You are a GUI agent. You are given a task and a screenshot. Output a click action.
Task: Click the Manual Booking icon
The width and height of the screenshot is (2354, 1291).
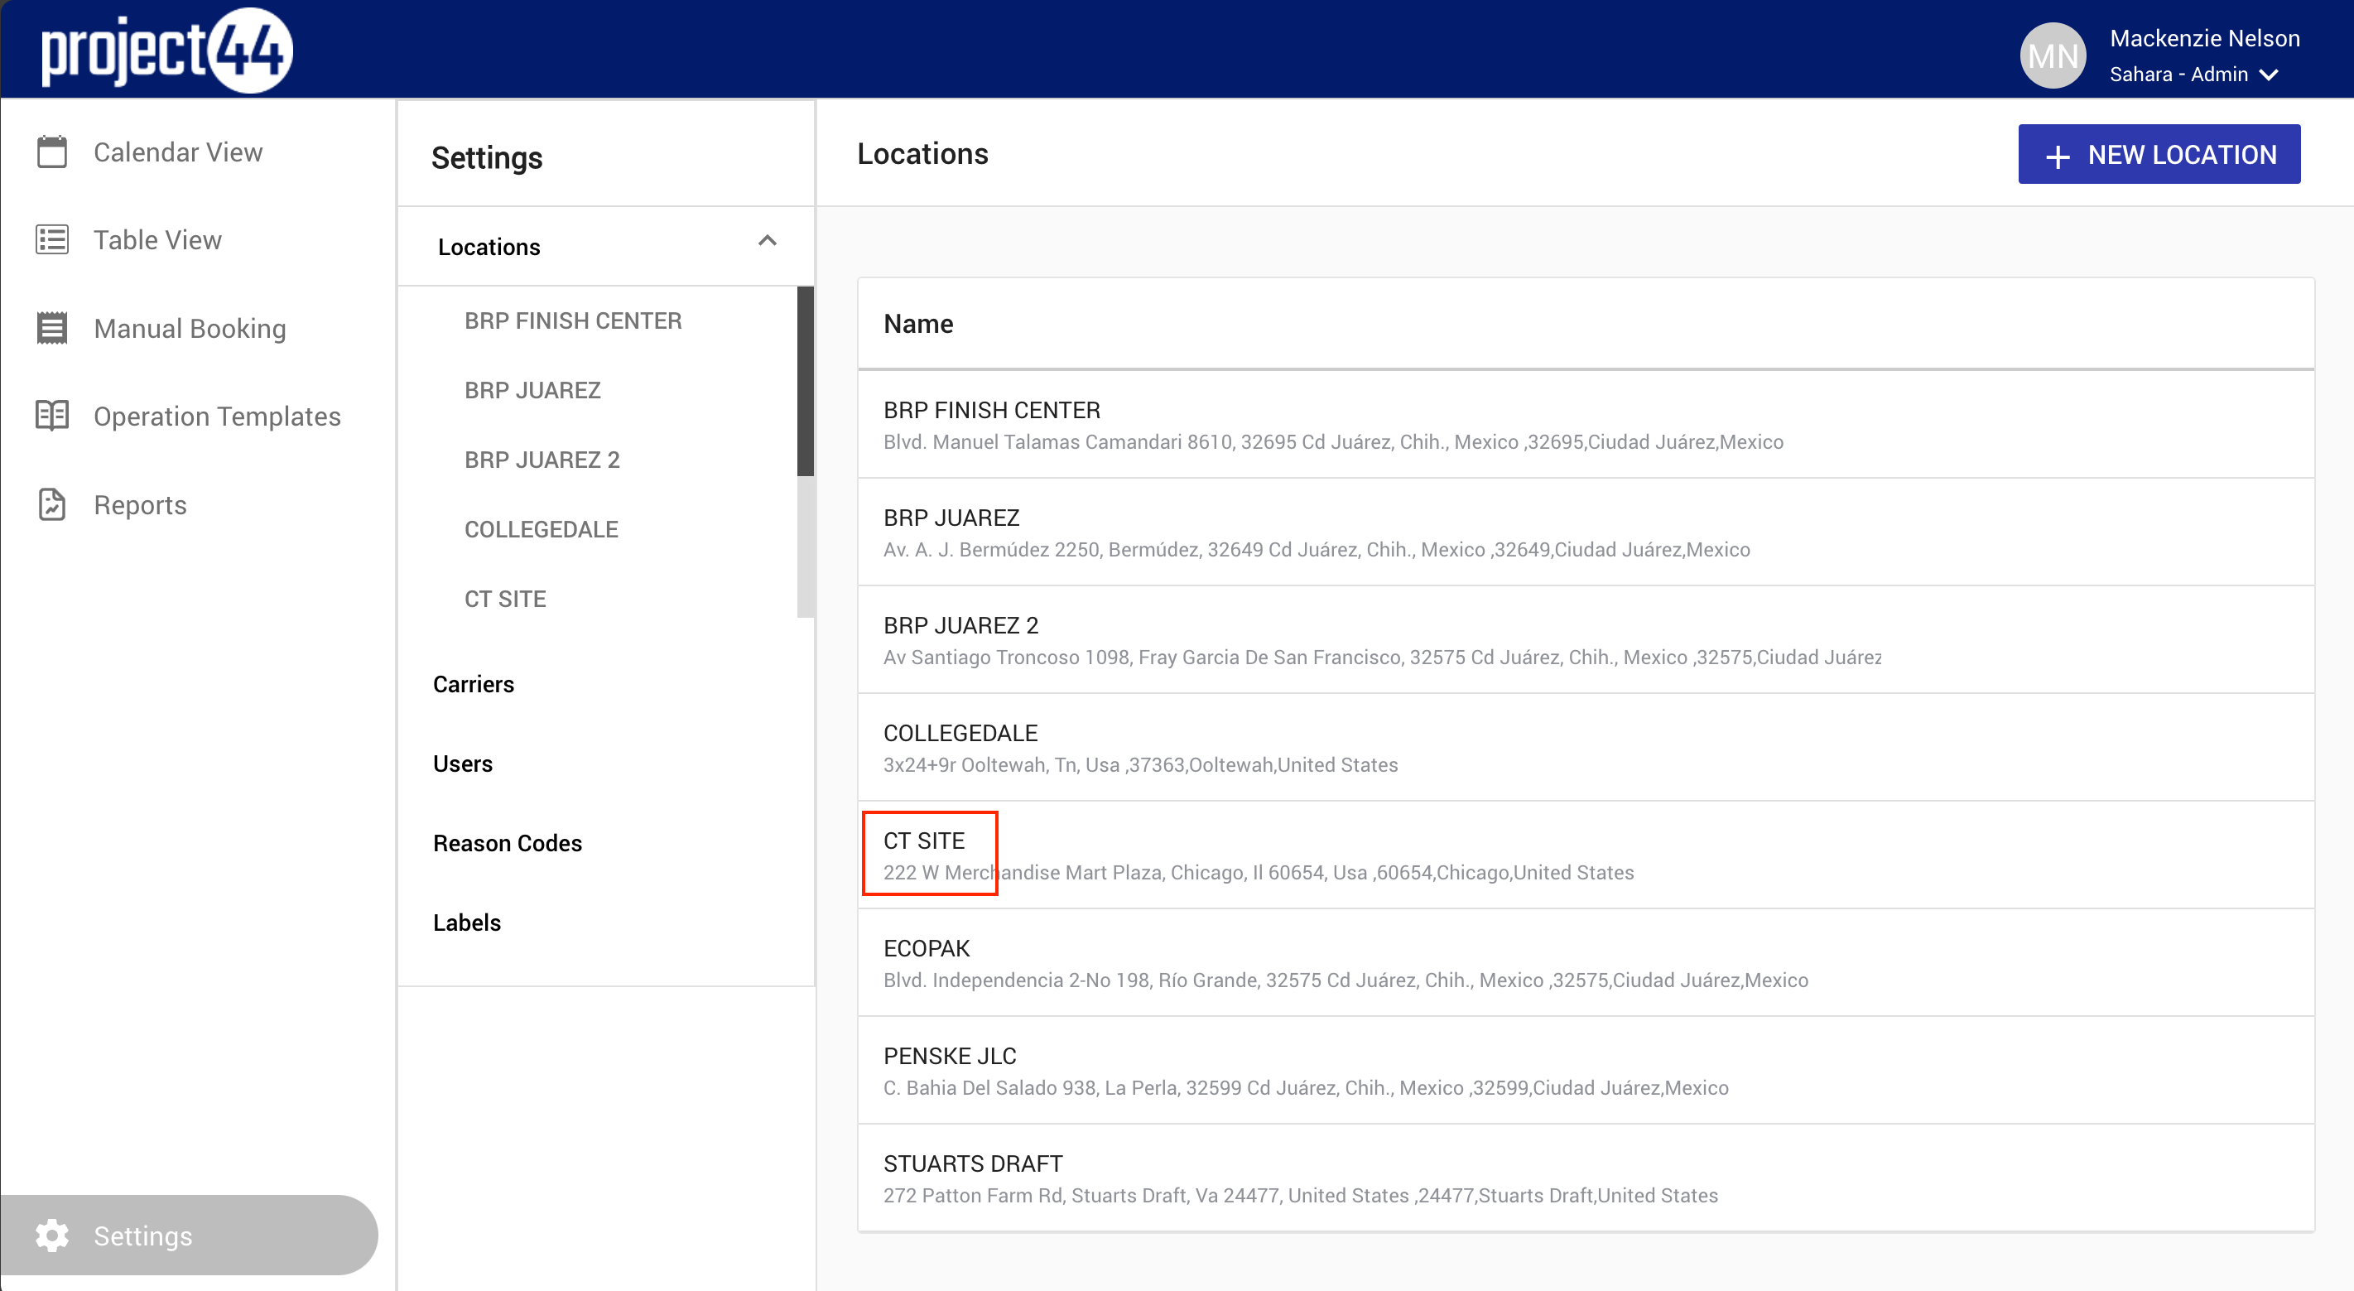52,328
